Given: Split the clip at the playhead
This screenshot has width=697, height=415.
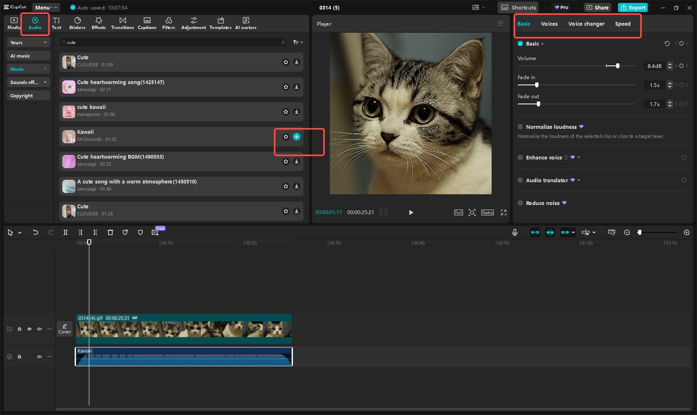Looking at the screenshot, I should click(66, 232).
